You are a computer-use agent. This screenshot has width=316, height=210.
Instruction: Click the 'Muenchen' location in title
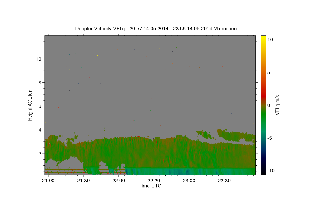[x=225, y=29]
